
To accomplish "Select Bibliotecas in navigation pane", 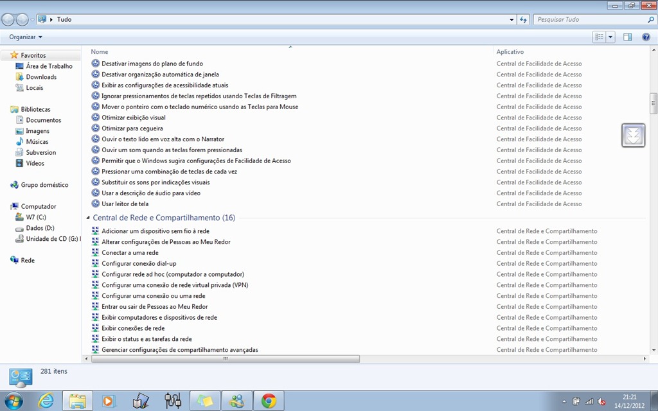I will [x=36, y=109].
